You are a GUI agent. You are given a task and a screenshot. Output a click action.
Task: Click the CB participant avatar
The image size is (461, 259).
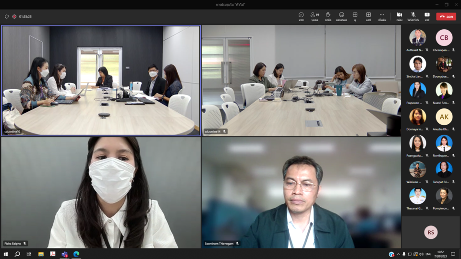(444, 37)
